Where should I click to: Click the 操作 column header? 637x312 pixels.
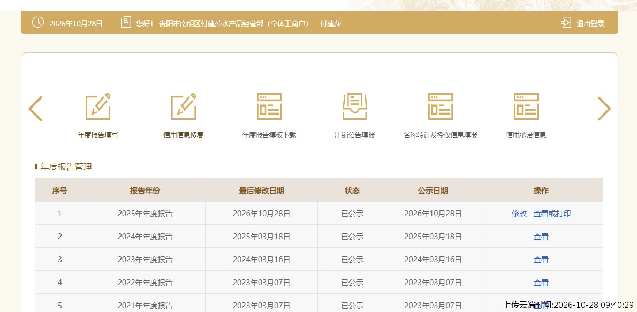pos(541,191)
